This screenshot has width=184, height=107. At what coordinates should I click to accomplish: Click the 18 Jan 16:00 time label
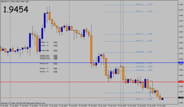pyautogui.click(x=112, y=106)
